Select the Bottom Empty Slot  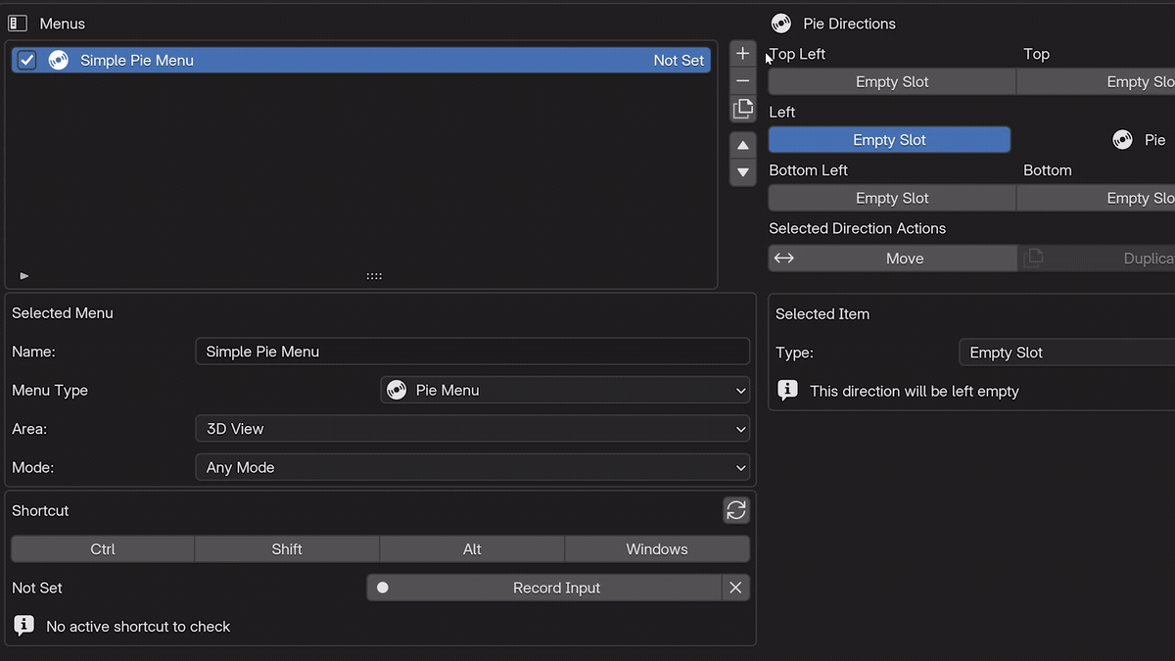coord(1096,198)
